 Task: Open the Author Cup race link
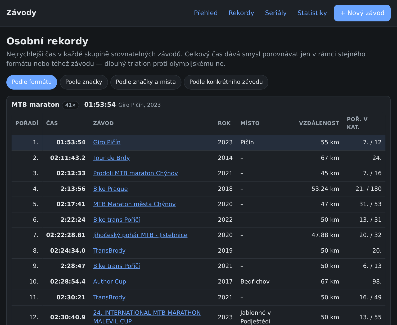pos(110,282)
